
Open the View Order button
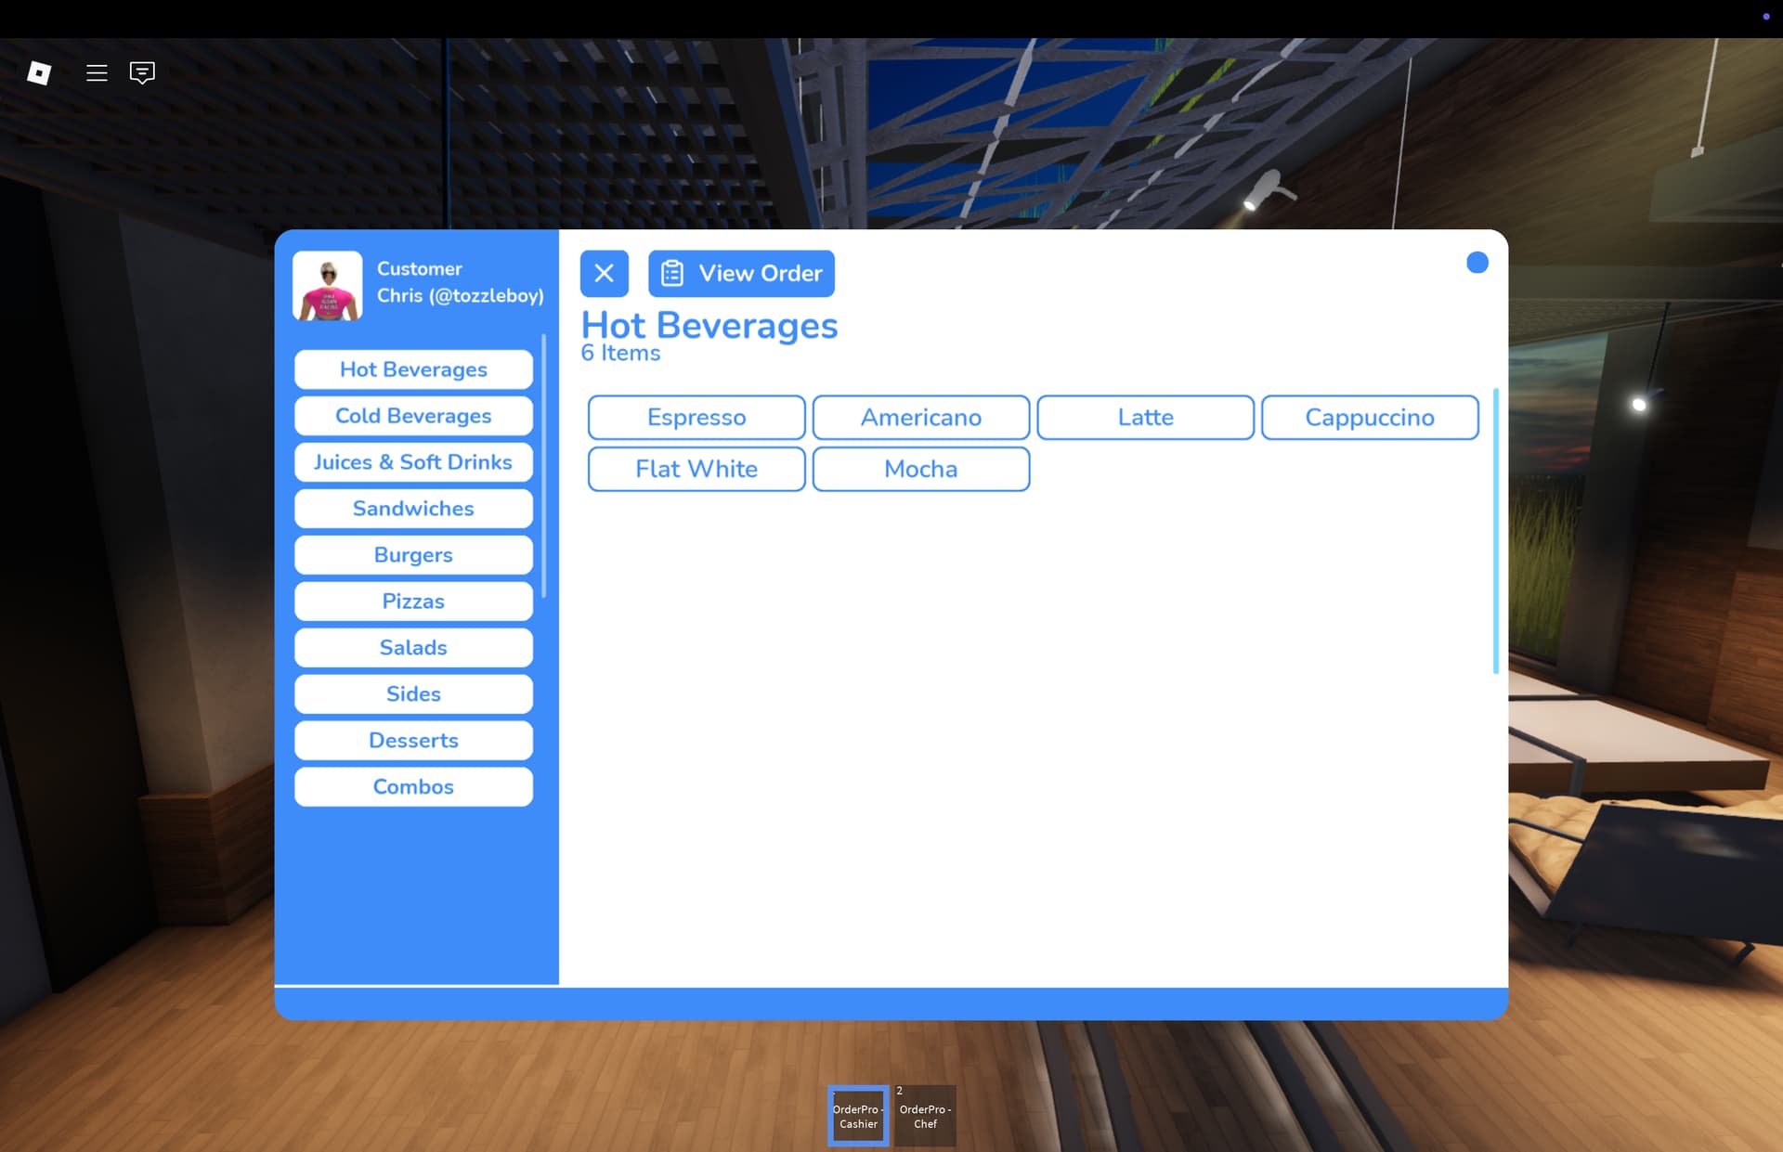[741, 273]
